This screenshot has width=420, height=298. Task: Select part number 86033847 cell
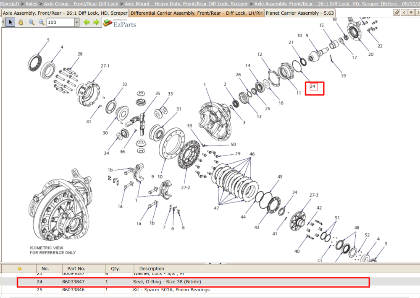pyautogui.click(x=73, y=282)
